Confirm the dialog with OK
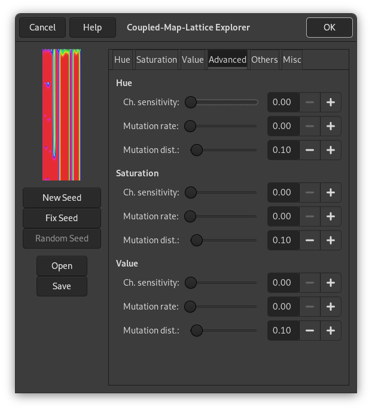 coord(329,27)
